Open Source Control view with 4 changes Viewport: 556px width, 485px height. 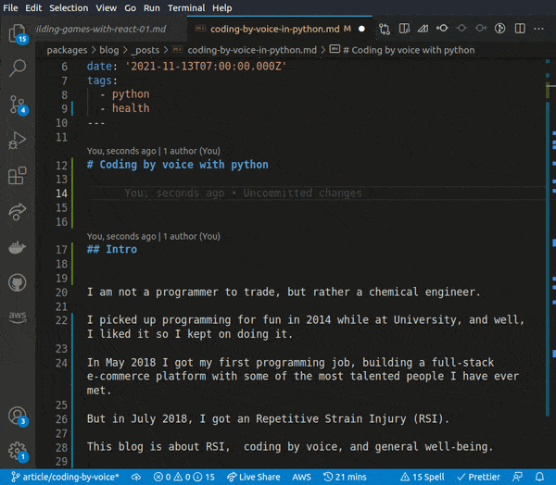17,104
